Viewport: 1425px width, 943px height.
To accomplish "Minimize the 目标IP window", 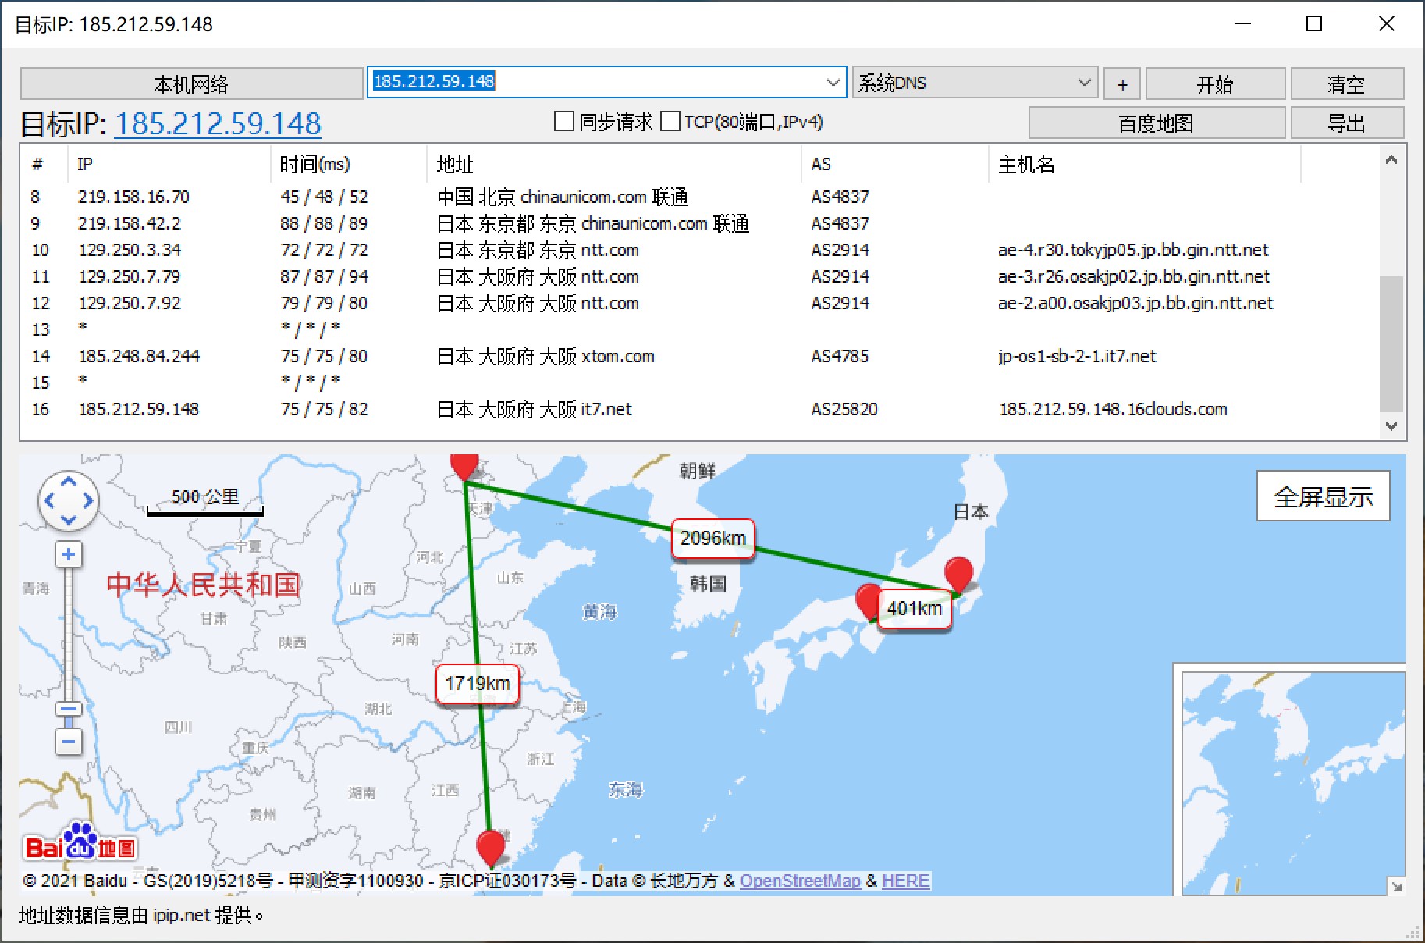I will [x=1243, y=23].
